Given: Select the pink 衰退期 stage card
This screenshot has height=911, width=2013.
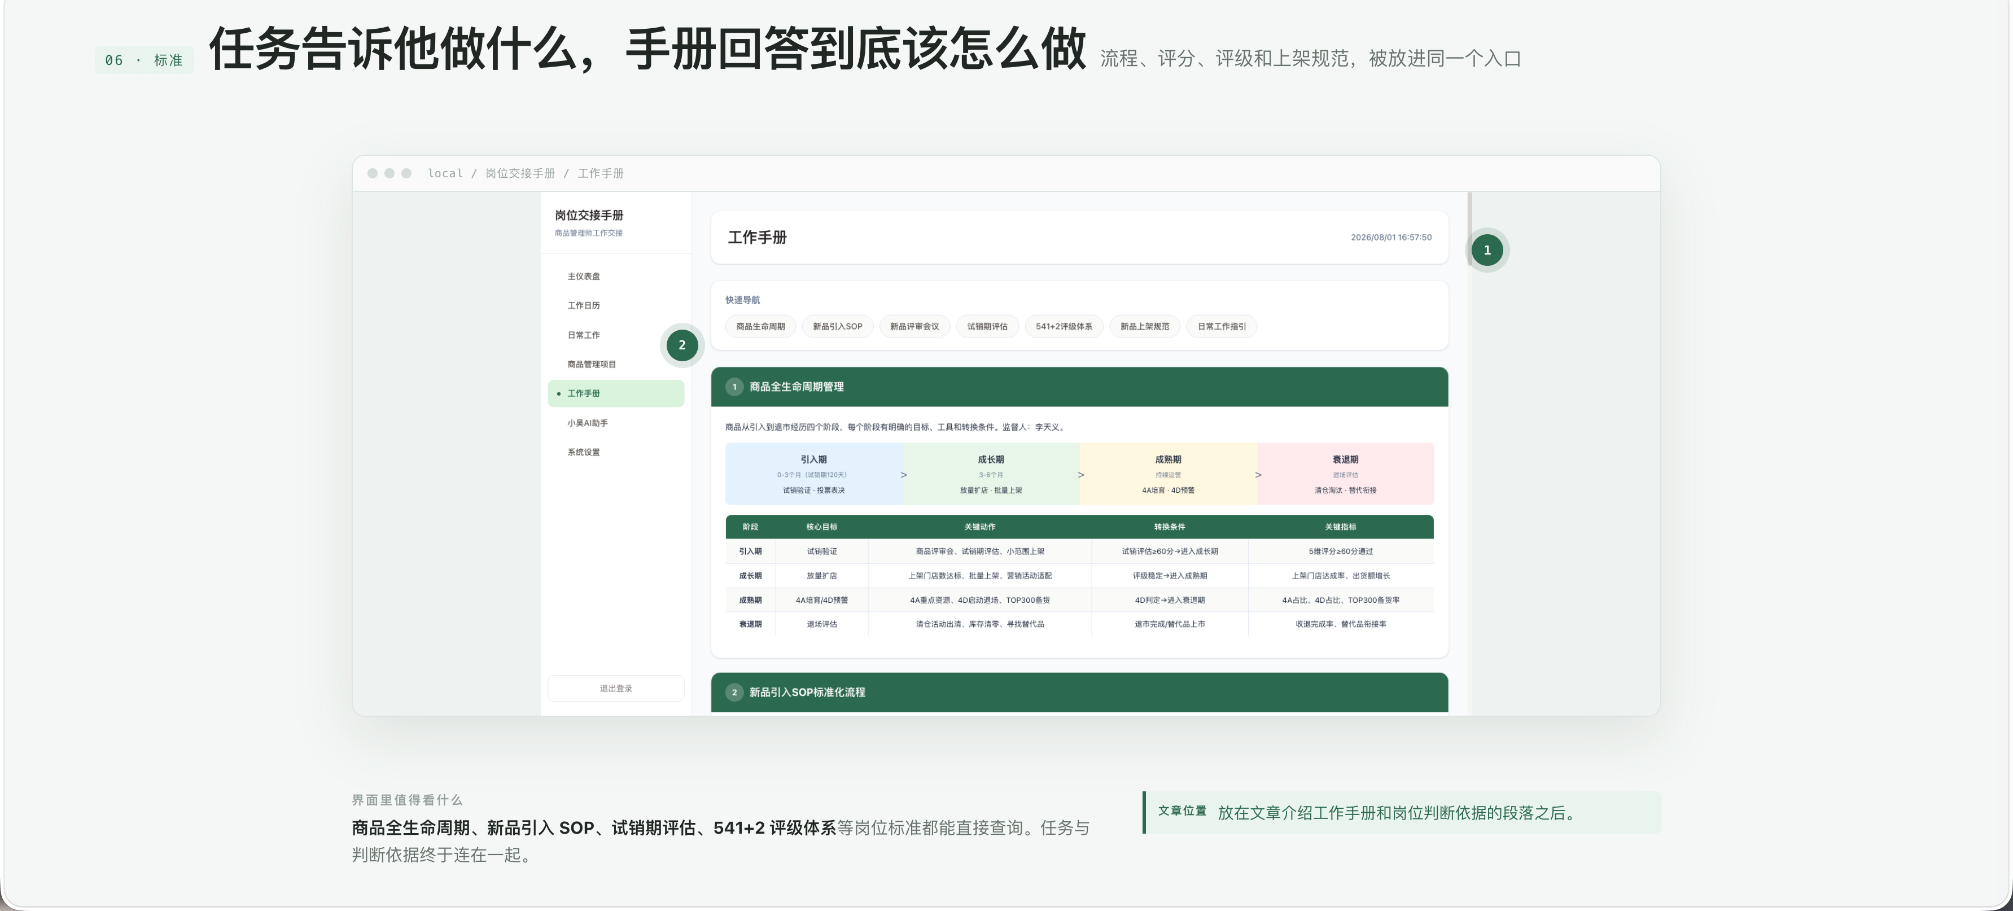Looking at the screenshot, I should point(1346,474).
